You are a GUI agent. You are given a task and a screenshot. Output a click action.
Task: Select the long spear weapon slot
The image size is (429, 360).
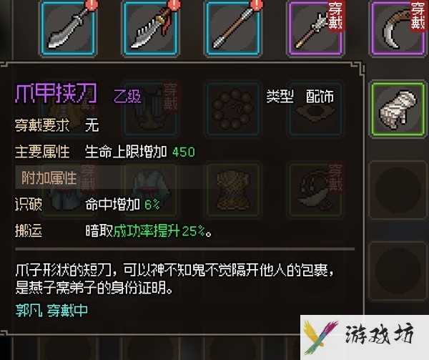click(233, 29)
